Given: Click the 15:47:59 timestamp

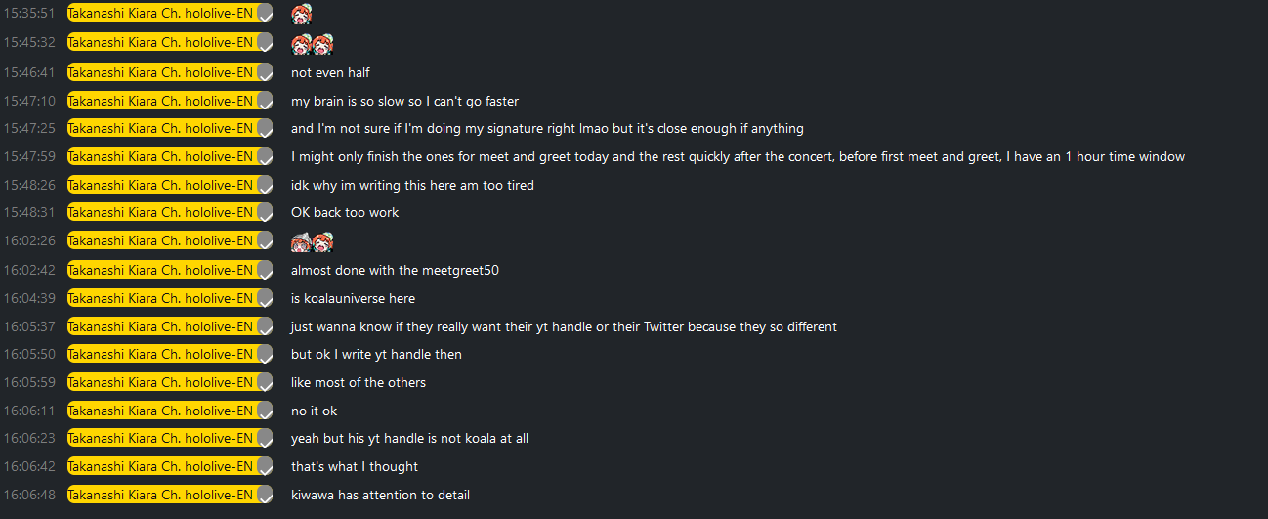Looking at the screenshot, I should [x=29, y=156].
